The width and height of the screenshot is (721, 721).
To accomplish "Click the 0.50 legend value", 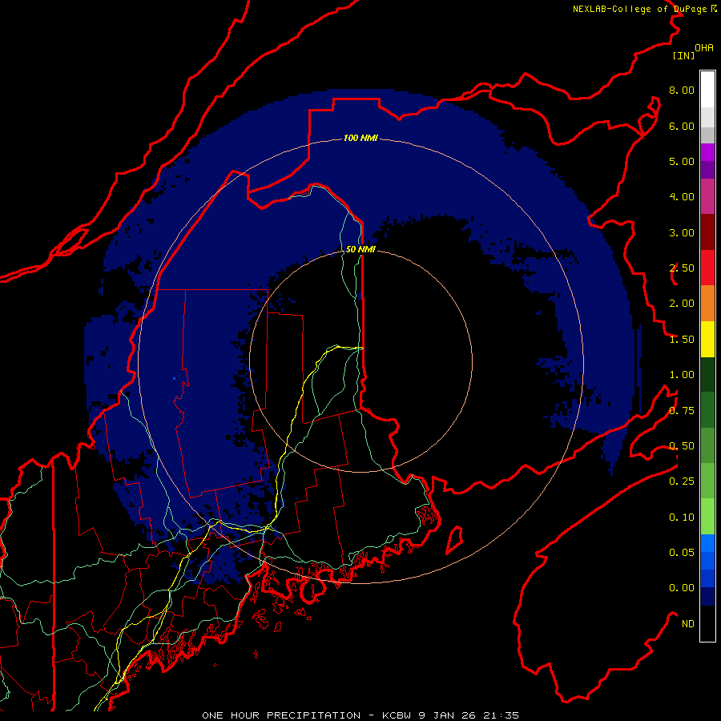I will click(x=682, y=446).
